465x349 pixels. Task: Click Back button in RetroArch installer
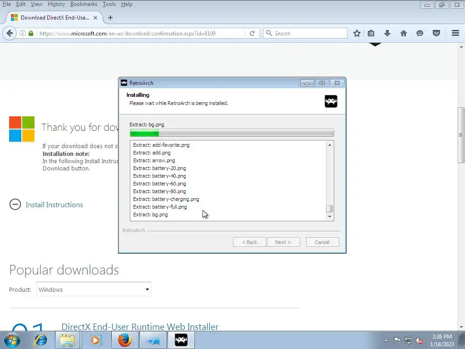coord(249,242)
